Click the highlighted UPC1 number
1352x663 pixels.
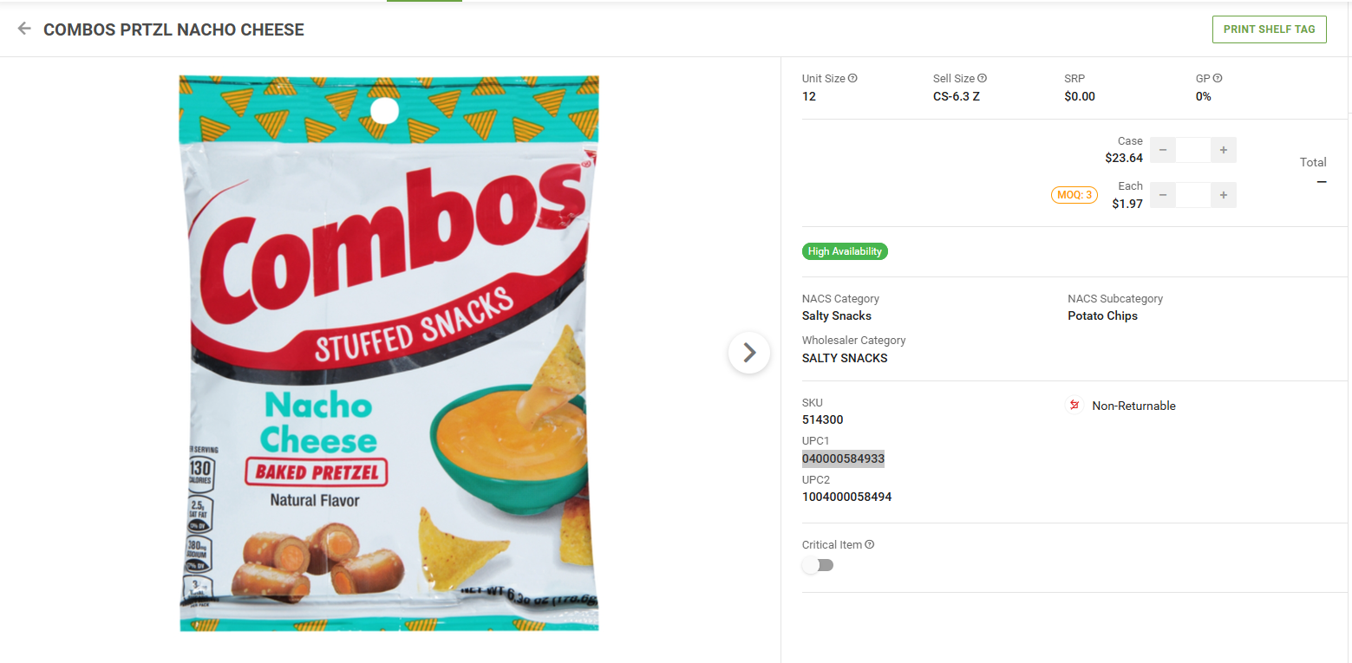pyautogui.click(x=843, y=458)
